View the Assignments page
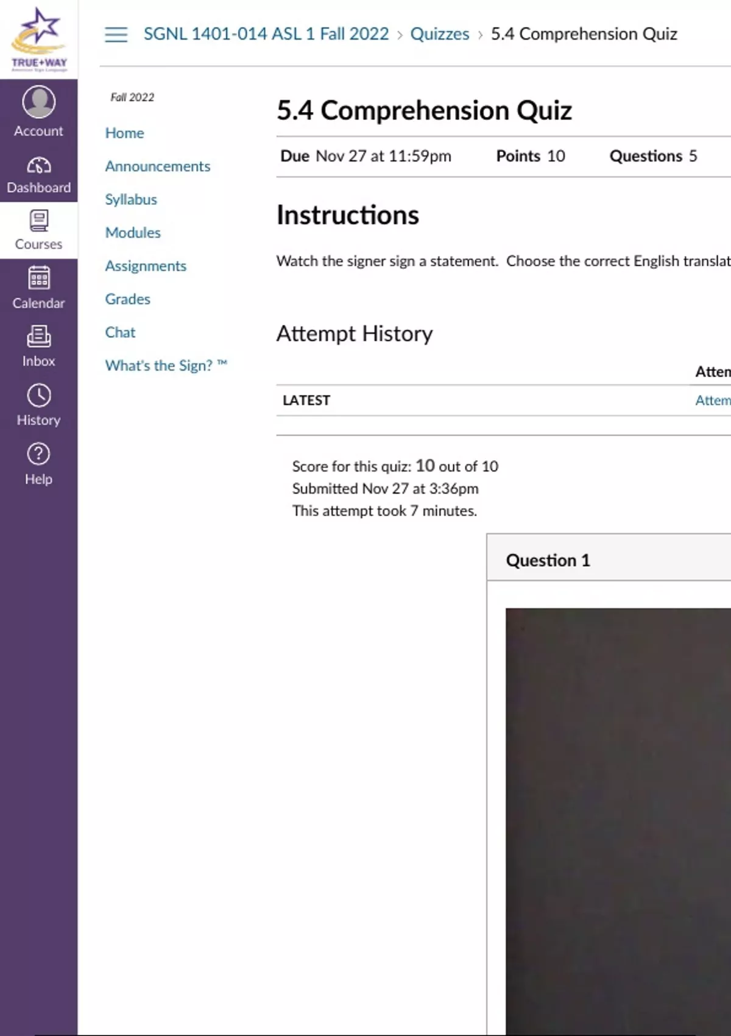Image resolution: width=731 pixels, height=1036 pixels. [x=145, y=266]
